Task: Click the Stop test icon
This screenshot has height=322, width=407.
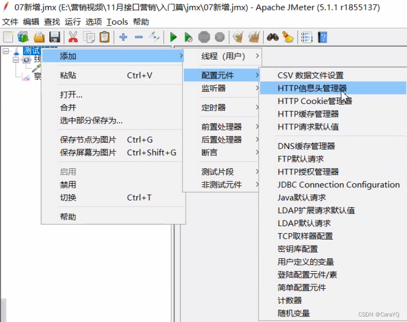Action: pos(204,37)
